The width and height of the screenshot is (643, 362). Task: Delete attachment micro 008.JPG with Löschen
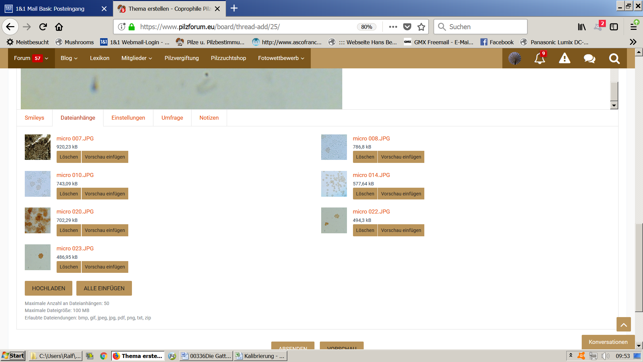[365, 157]
